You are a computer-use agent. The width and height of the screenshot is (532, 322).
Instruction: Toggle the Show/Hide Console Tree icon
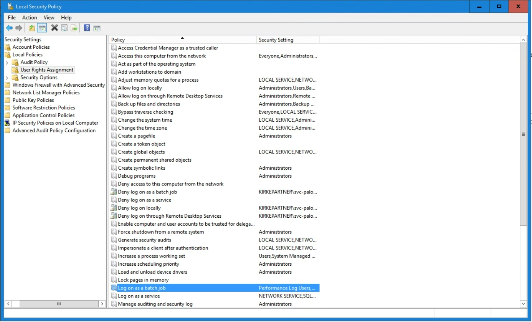pos(42,28)
